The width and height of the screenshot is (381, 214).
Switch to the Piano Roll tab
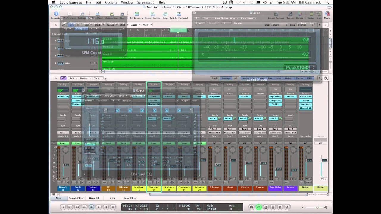coord(94,198)
